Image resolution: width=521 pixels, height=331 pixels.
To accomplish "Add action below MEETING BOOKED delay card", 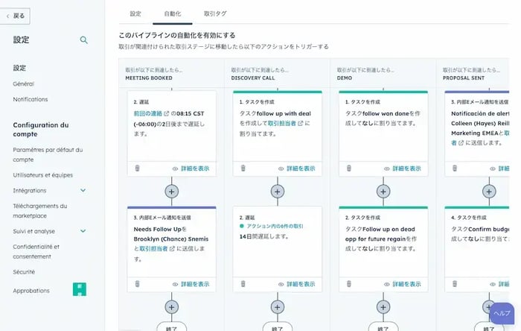I will coord(171,192).
